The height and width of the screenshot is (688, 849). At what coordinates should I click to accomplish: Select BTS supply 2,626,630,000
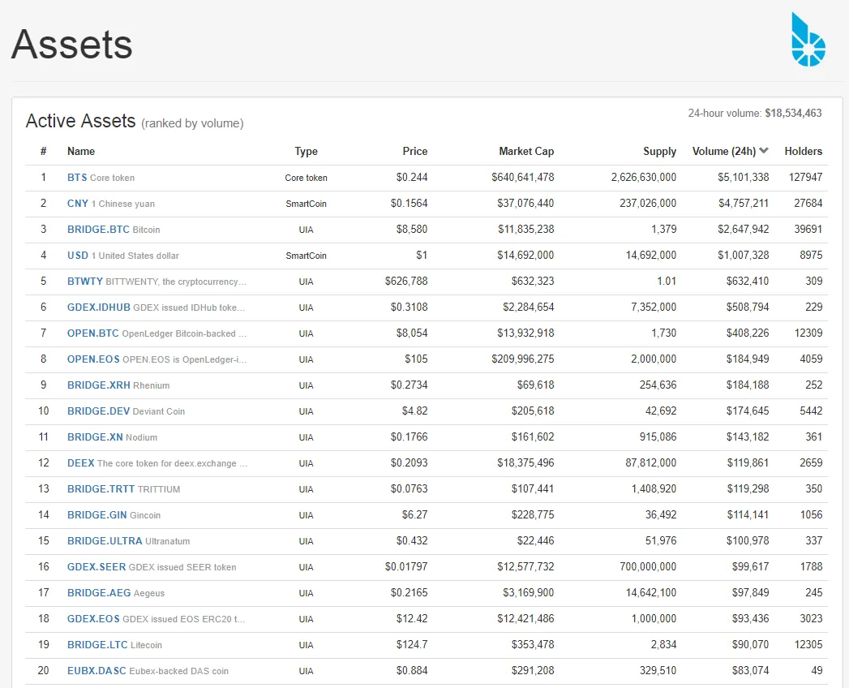(644, 177)
